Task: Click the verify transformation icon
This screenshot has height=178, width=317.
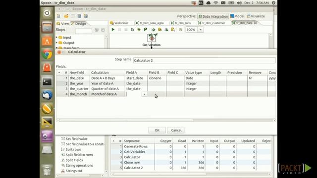Action: coord(153,30)
